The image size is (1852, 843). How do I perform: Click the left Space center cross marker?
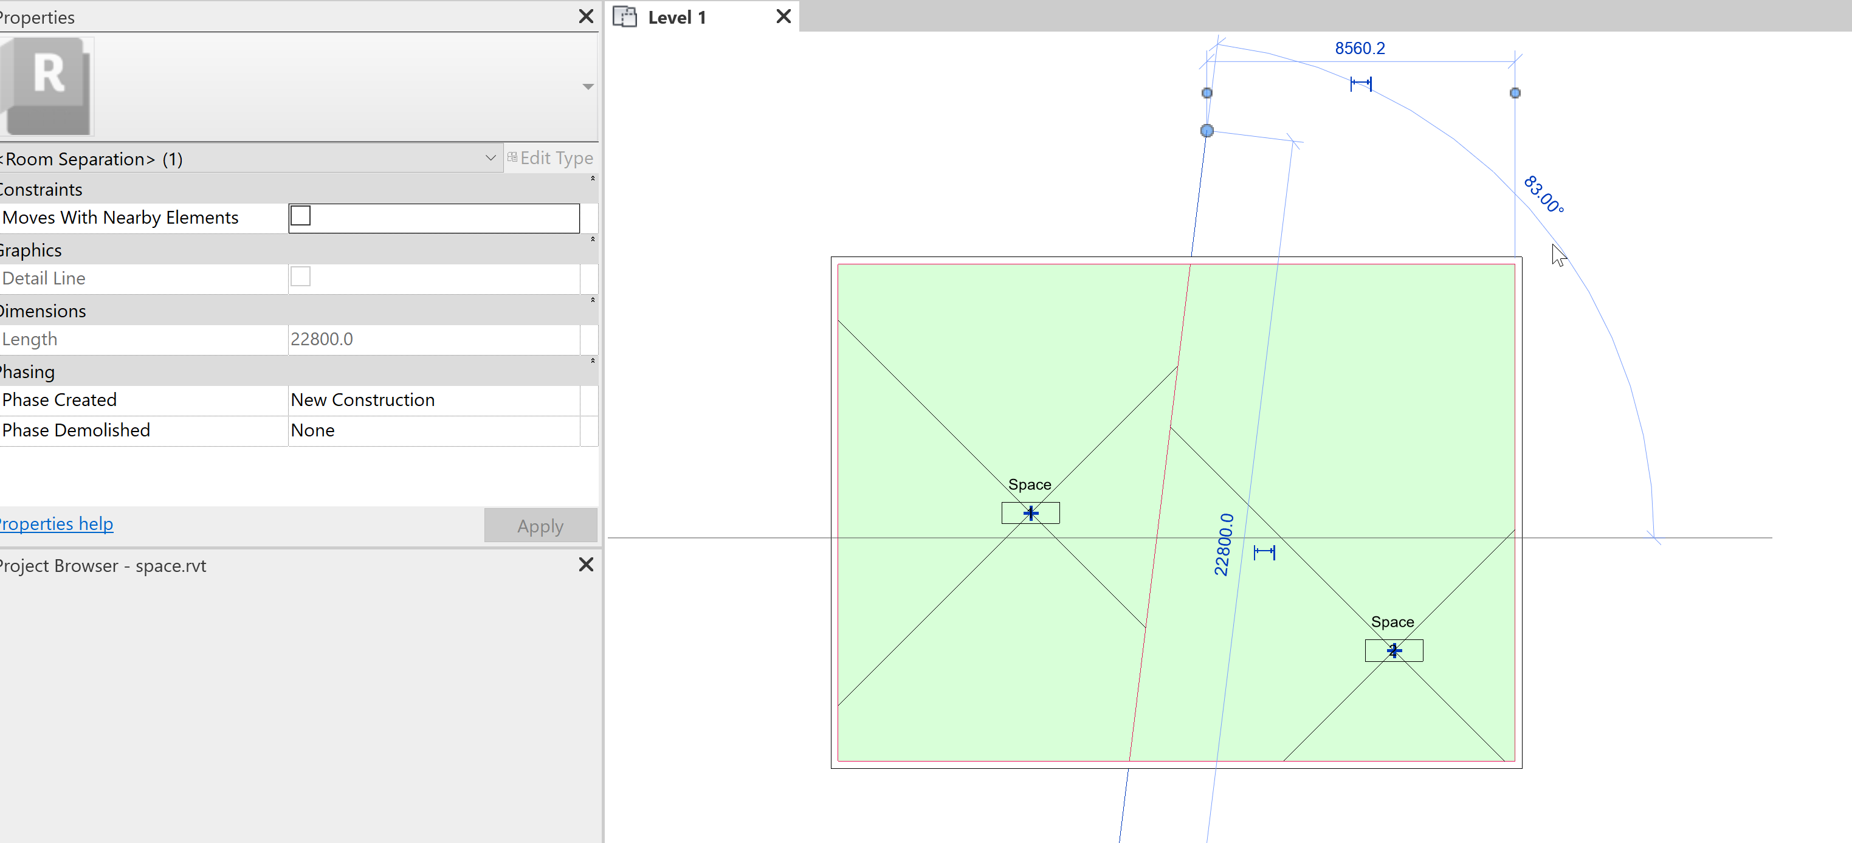tap(1030, 512)
